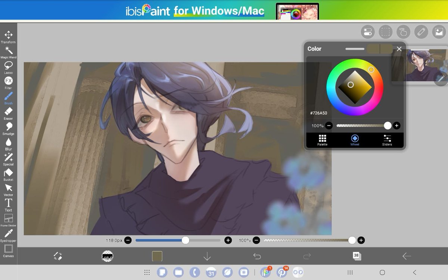Image resolution: width=448 pixels, height=280 pixels.
Task: Select the Brush tool
Action: point(8,98)
